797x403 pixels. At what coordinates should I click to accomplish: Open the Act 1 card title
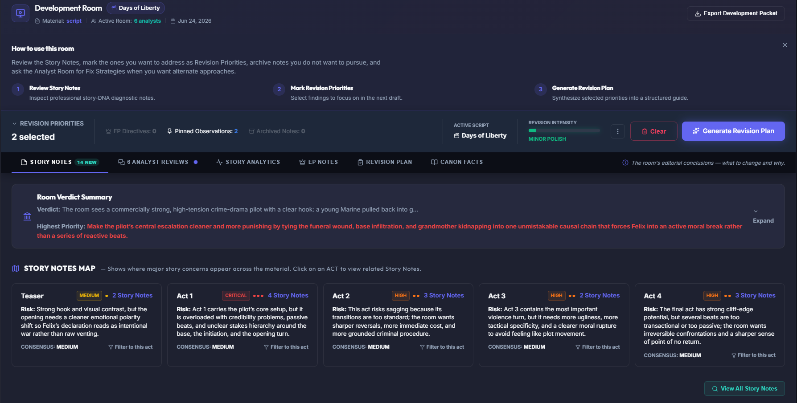(x=185, y=296)
